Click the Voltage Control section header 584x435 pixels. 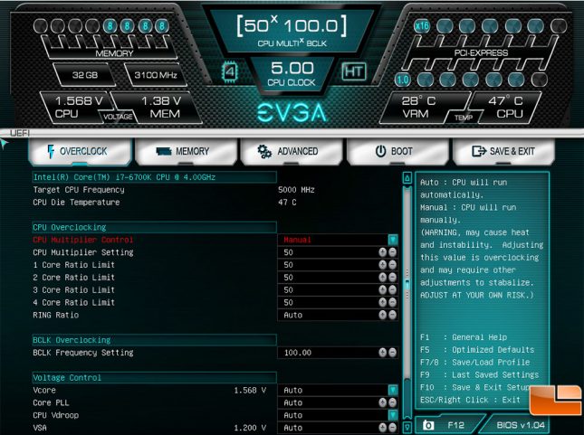point(154,377)
